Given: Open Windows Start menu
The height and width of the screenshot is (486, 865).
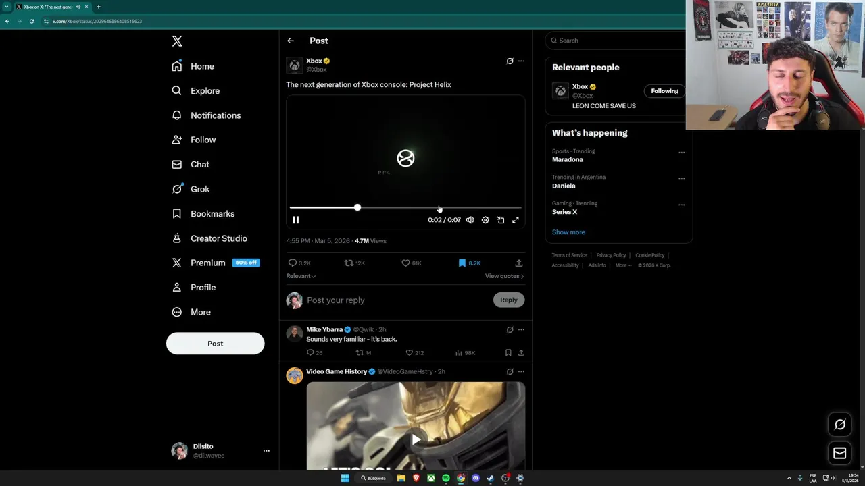Looking at the screenshot, I should 345,478.
